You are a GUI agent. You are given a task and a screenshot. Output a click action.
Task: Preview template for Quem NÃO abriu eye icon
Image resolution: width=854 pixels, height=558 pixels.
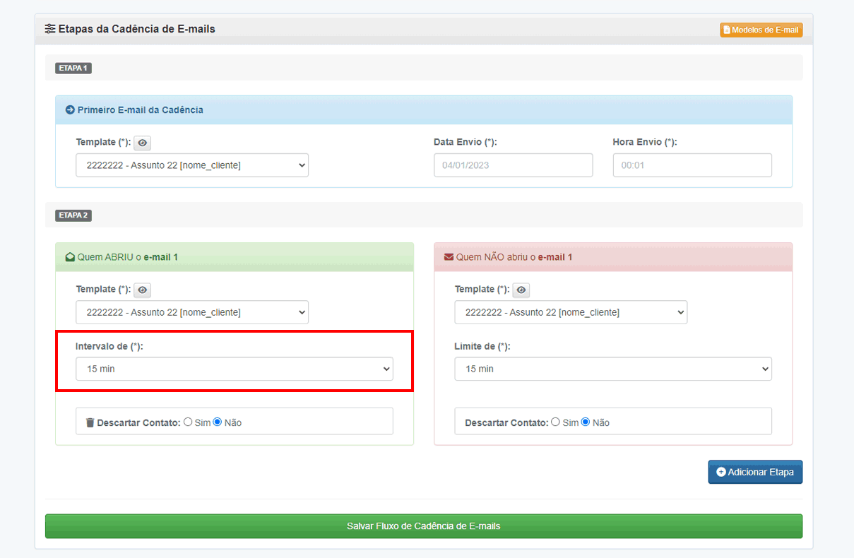click(x=521, y=290)
